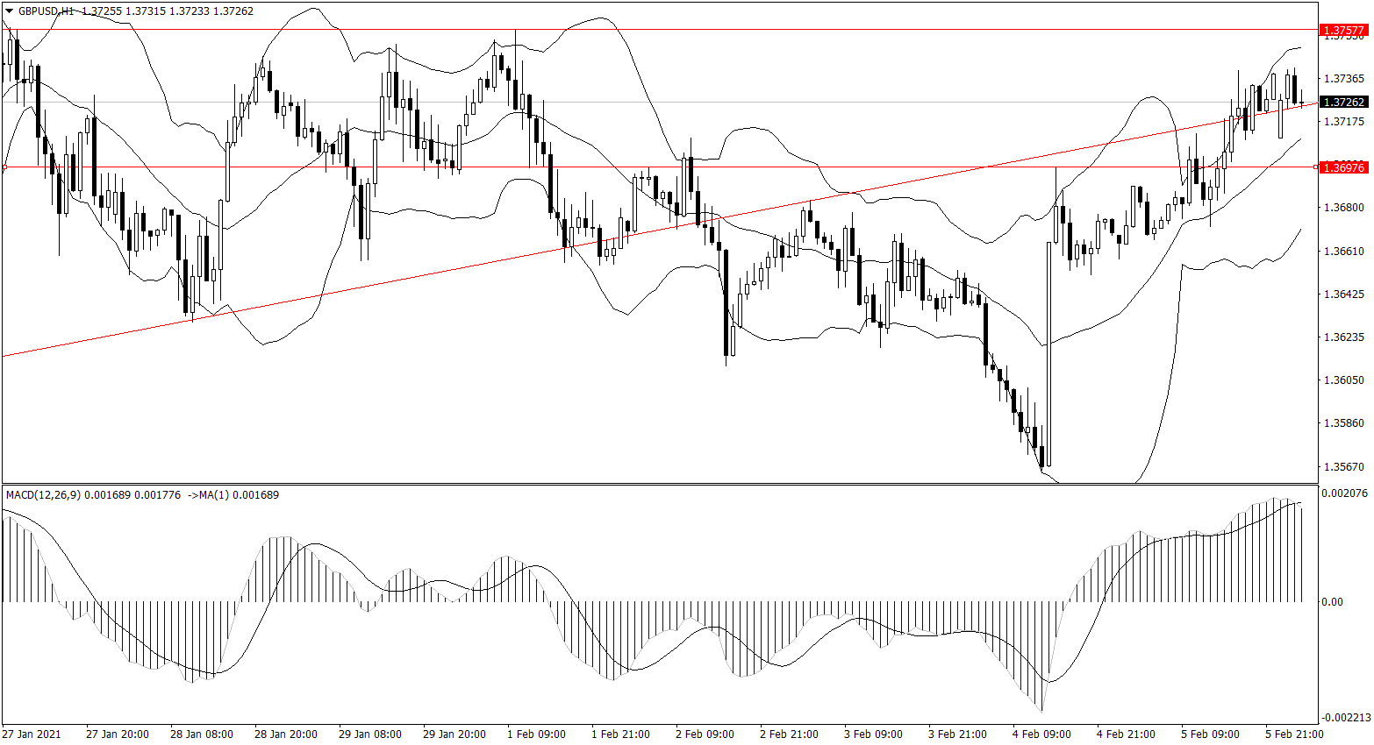Select the red 1.36976 price tag
Screen dimensions: 1374x745
coord(1343,167)
